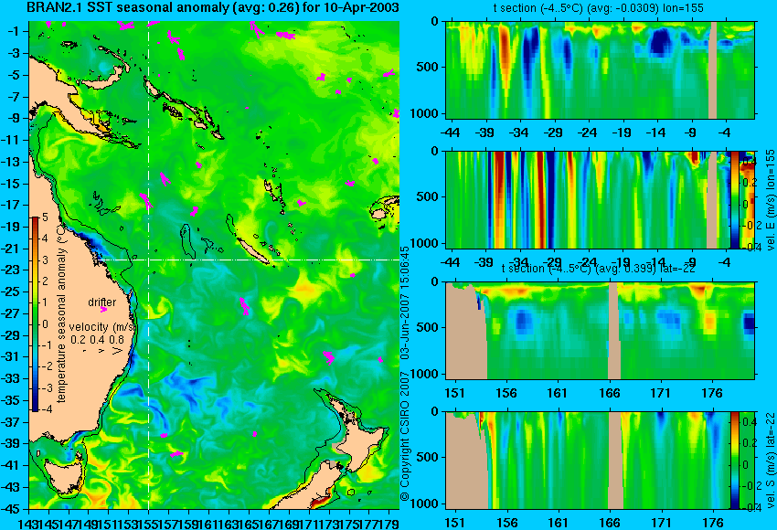Click the -9 tick under top temperature section

point(691,132)
